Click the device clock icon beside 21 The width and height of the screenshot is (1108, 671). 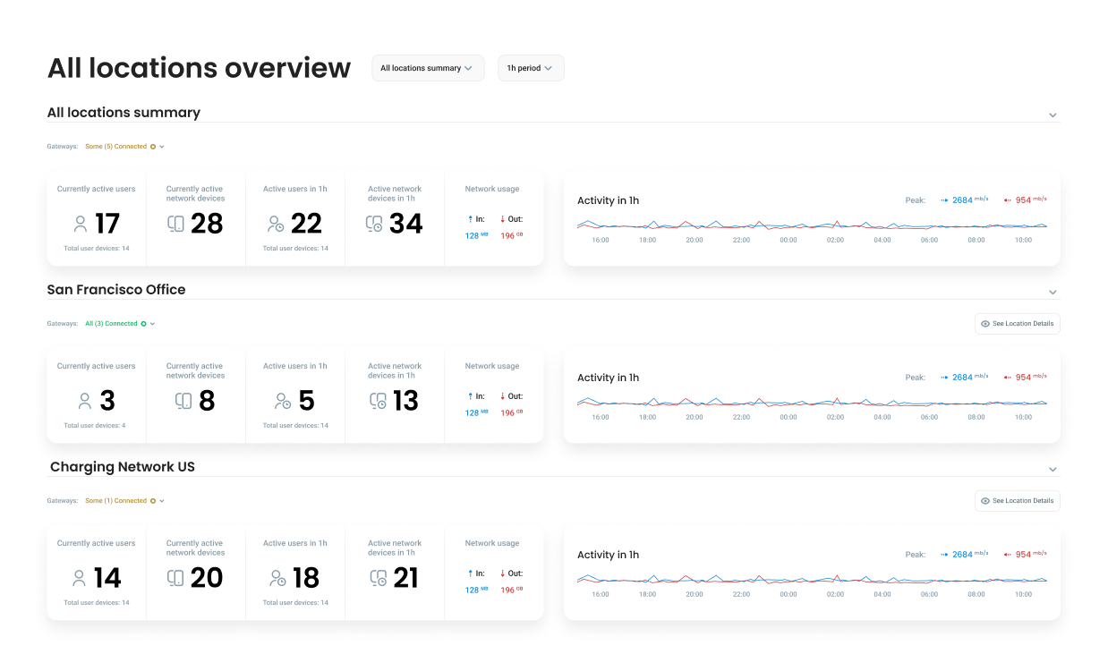pyautogui.click(x=378, y=578)
